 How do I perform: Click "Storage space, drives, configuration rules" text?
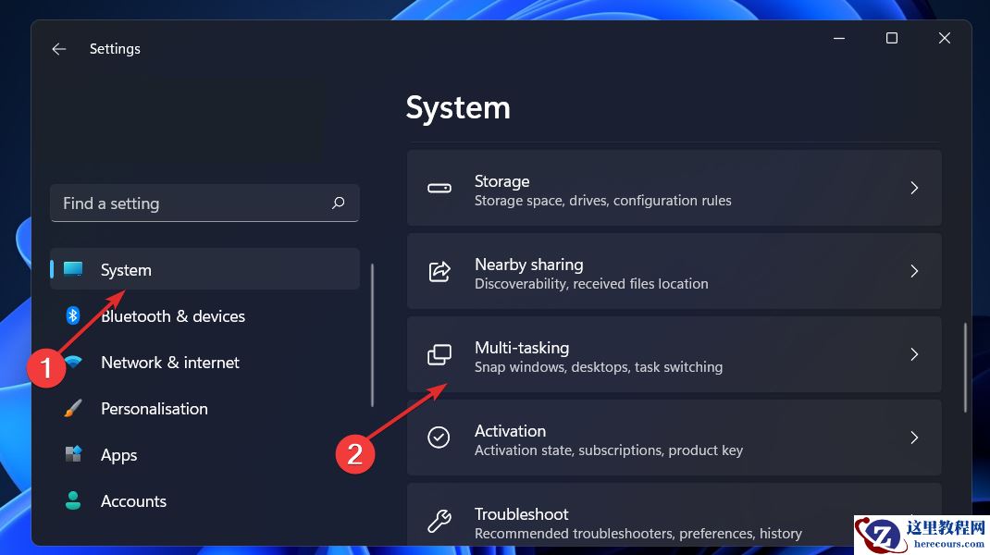pyautogui.click(x=603, y=201)
